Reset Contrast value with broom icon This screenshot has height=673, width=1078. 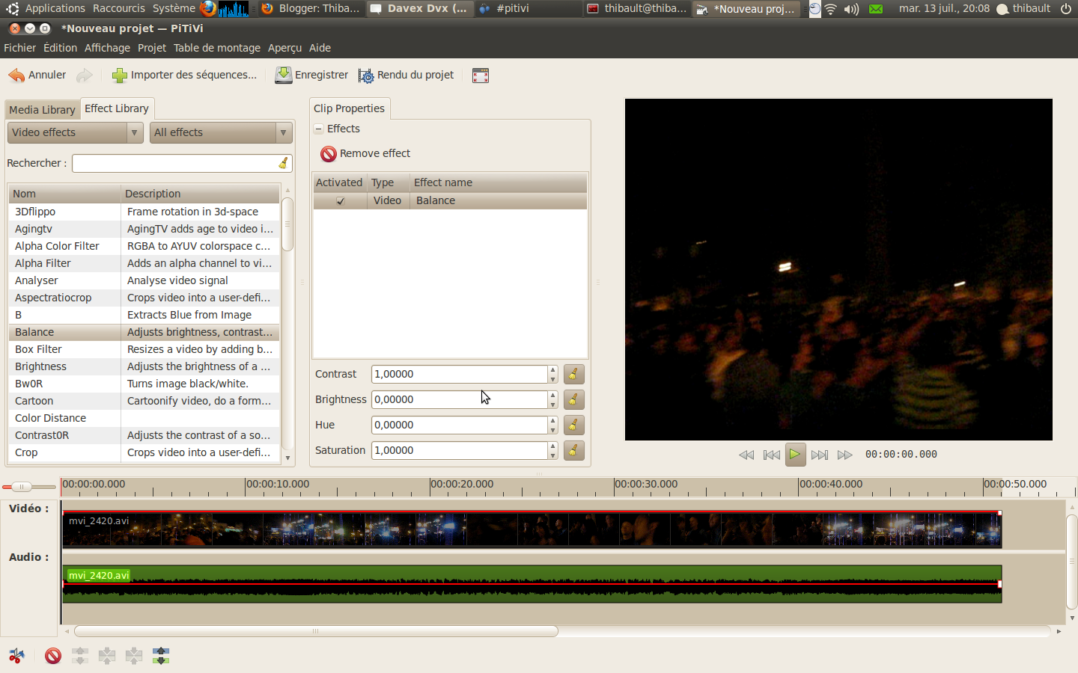pos(573,374)
